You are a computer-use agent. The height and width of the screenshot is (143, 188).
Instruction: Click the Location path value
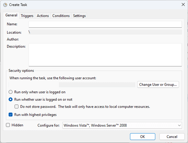[105, 32]
